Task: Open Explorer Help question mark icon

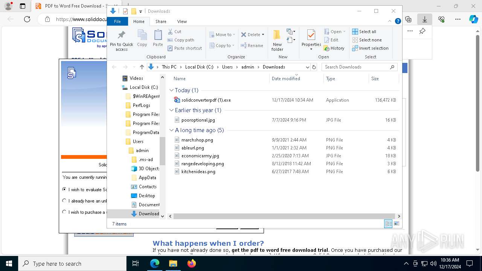Action: (398, 21)
